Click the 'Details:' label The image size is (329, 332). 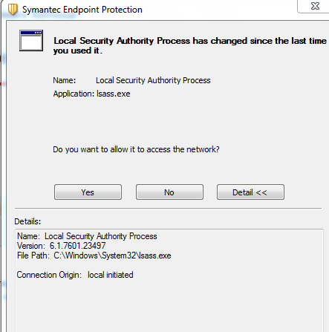click(x=27, y=221)
